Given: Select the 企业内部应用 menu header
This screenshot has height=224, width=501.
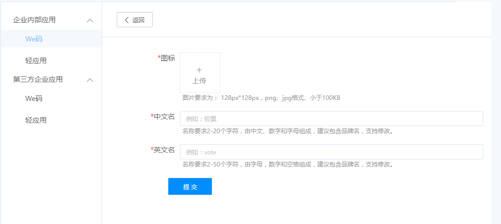Looking at the screenshot, I should point(34,20).
